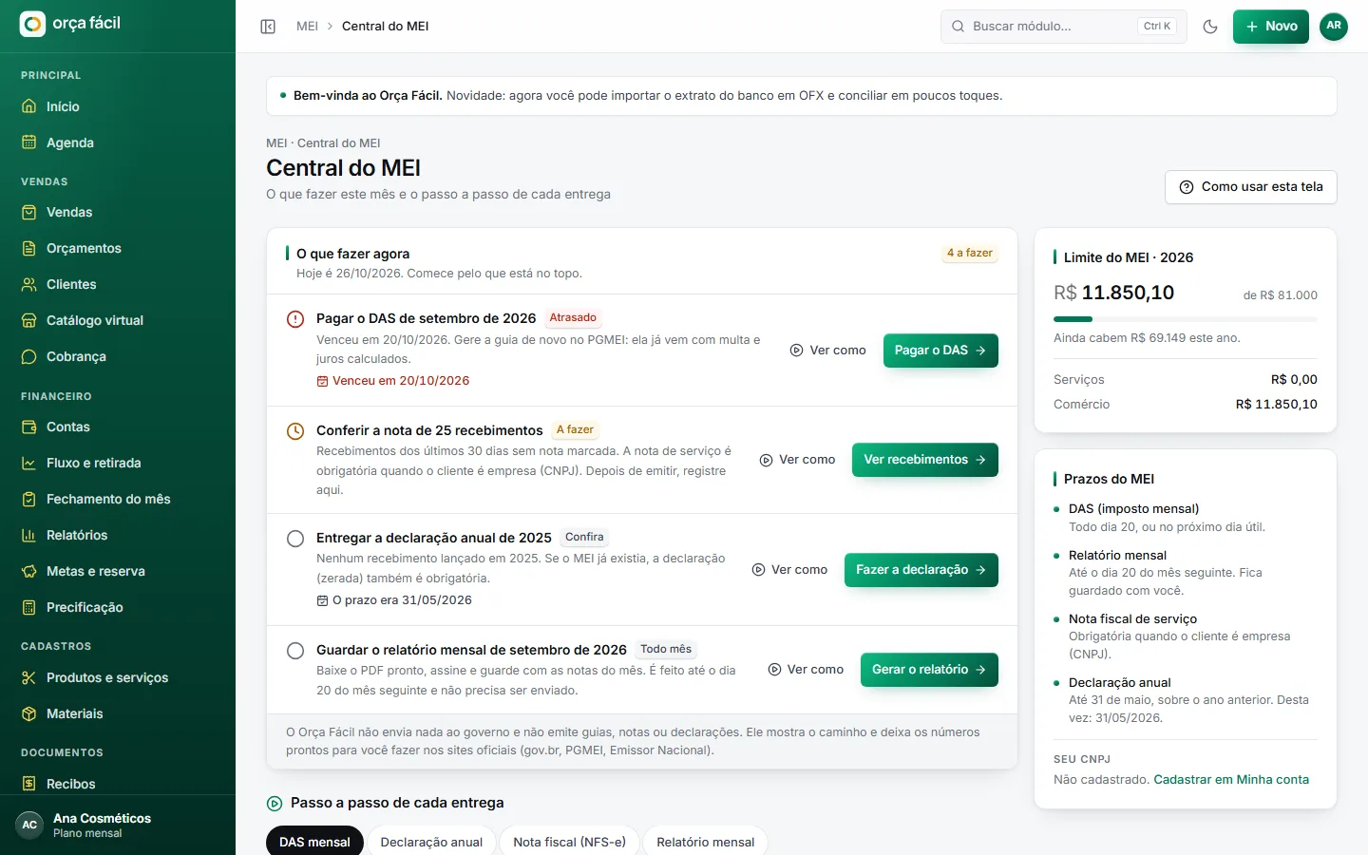The height and width of the screenshot is (855, 1368).
Task: Select the Relatório mensal tab
Action: coord(705,842)
